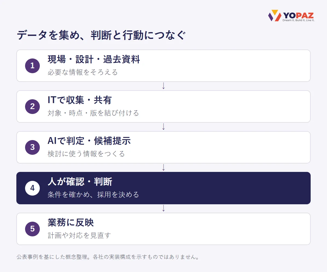Click the subtitle 検討に使う情報をつくる
This screenshot has height=272, width=327.
[x=86, y=154]
